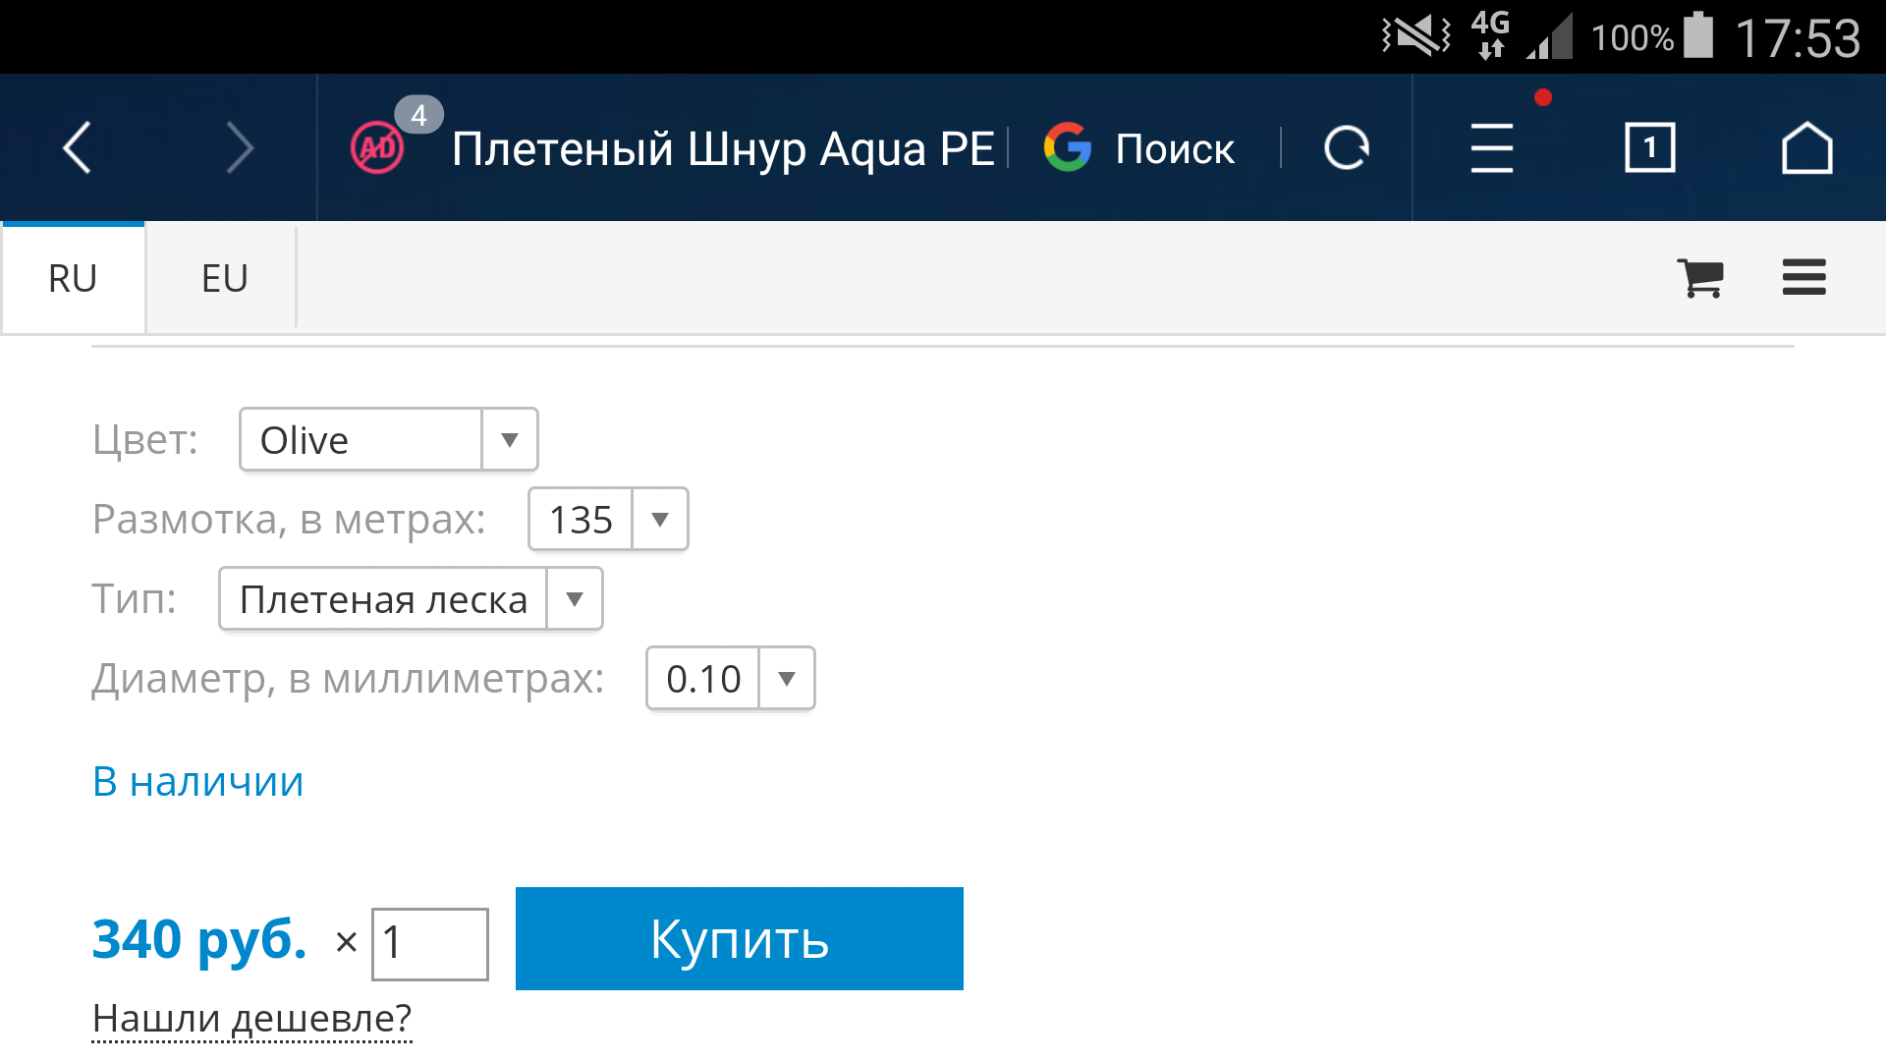This screenshot has height=1061, width=1886.
Task: Open the ad blocker icon with badge
Action: pos(378,148)
